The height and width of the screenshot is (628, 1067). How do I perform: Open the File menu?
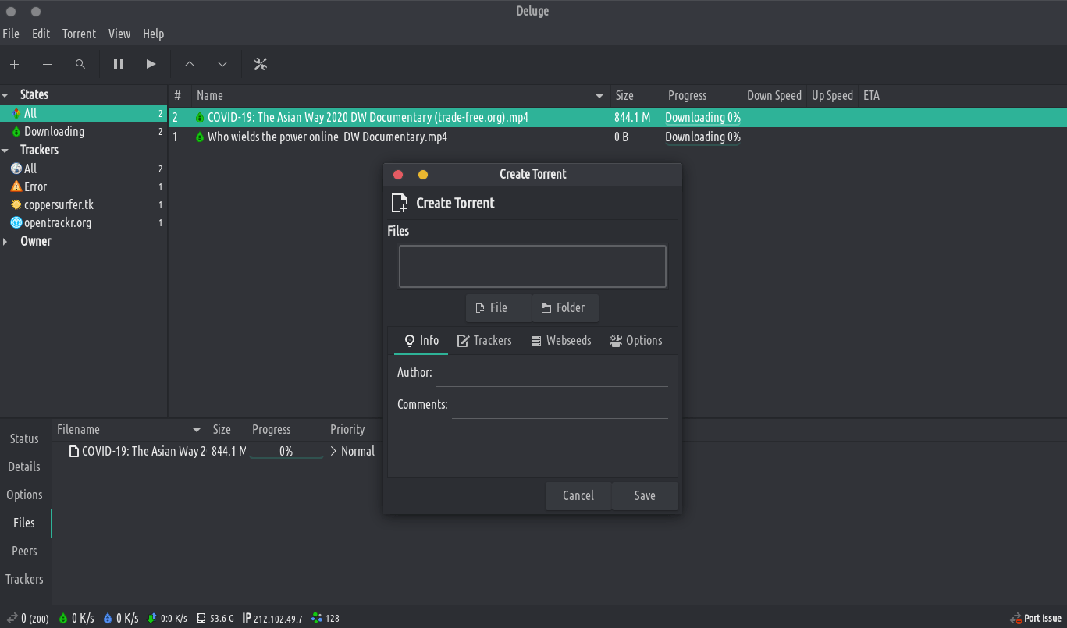(11, 34)
